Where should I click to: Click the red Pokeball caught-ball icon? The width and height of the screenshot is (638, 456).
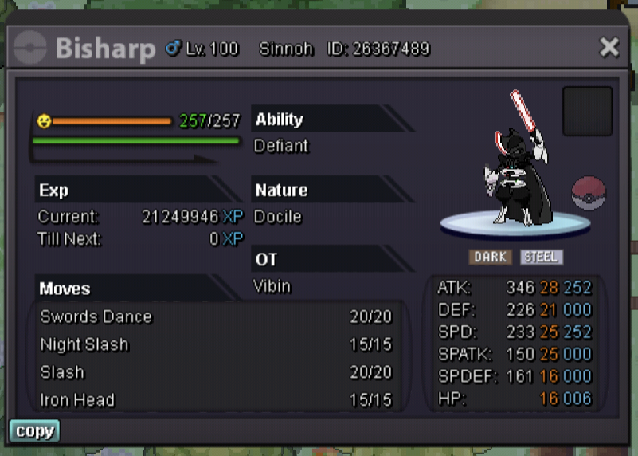point(589,193)
